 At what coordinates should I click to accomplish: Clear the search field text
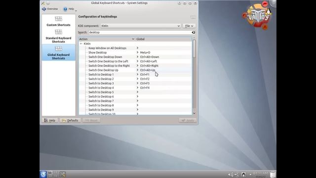pyautogui.click(x=193, y=32)
